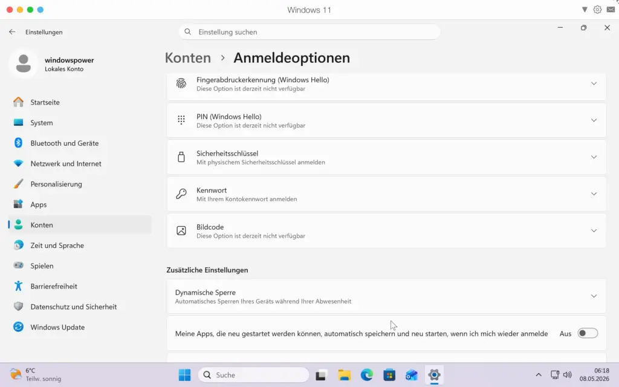This screenshot has height=387, width=619.
Task: Click the Netzwerk Wi-Fi icon in sidebar
Action: click(x=18, y=163)
